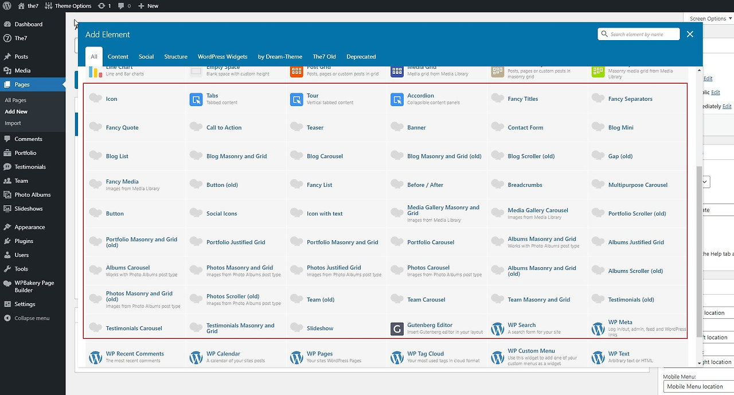
Task: Select the WP Calendar widget icon
Action: (x=196, y=357)
